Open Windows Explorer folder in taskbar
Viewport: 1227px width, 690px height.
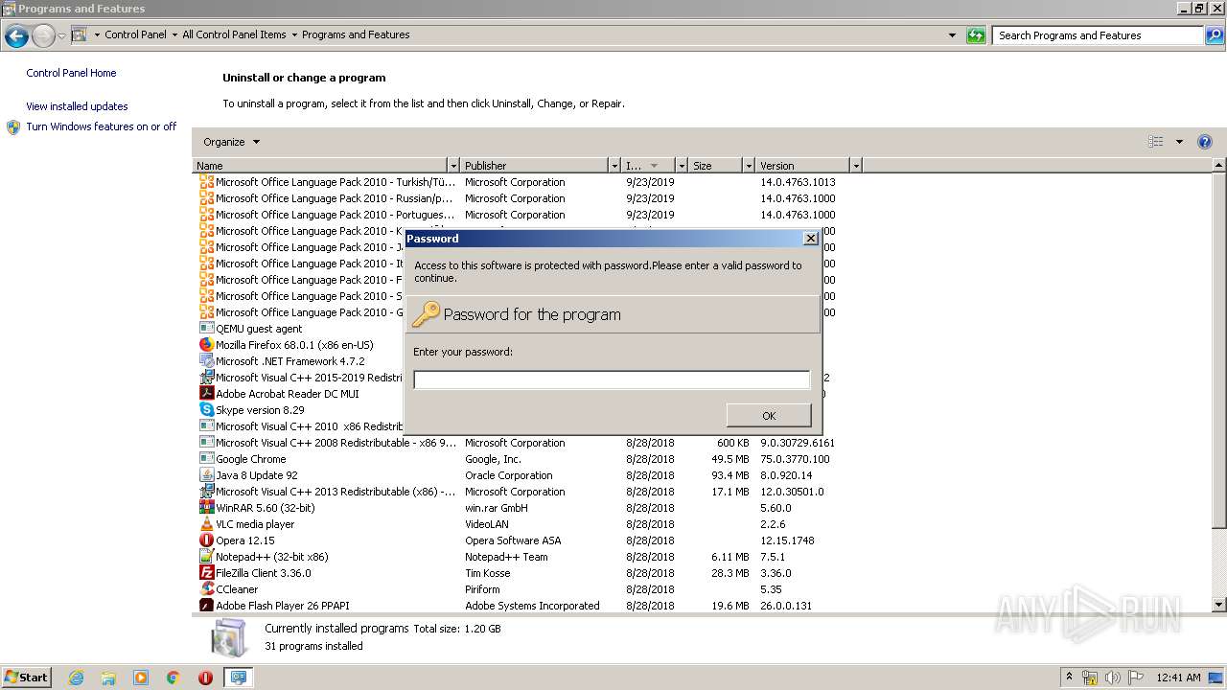108,678
